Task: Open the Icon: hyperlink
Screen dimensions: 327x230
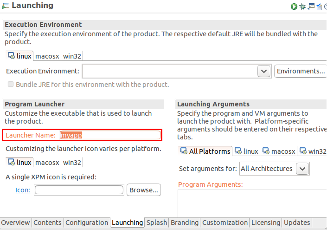Action: (x=23, y=190)
